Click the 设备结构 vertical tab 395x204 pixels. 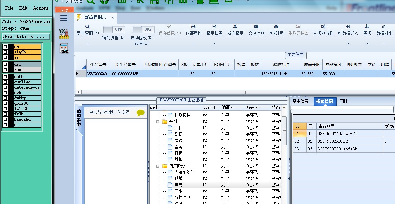tap(79, 118)
